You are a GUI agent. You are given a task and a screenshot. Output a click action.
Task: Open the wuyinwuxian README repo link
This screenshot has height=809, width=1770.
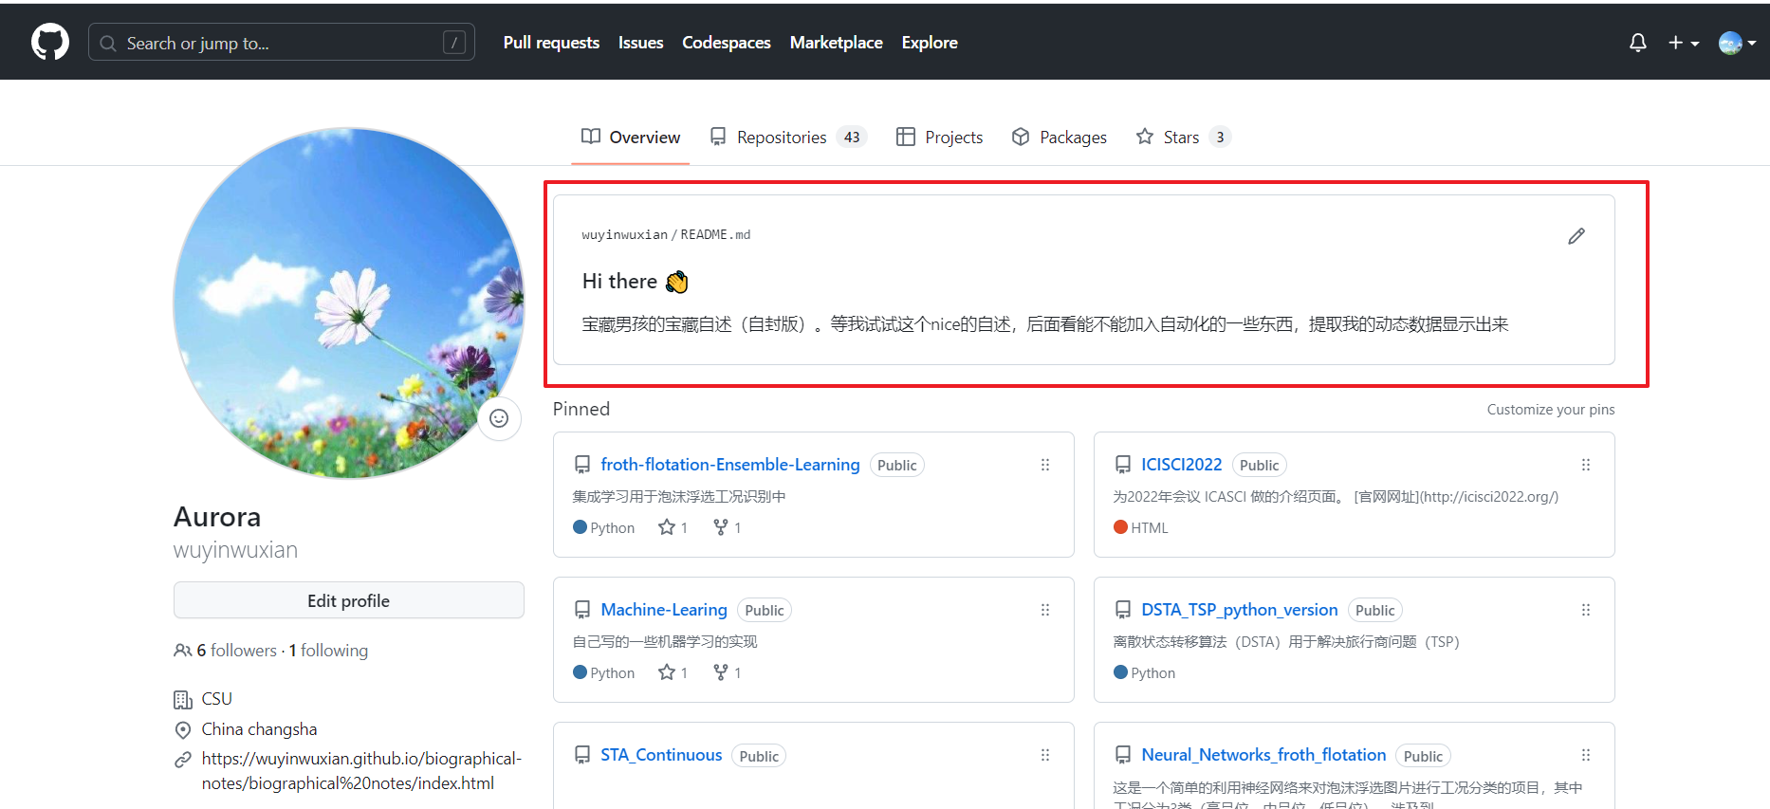click(624, 235)
